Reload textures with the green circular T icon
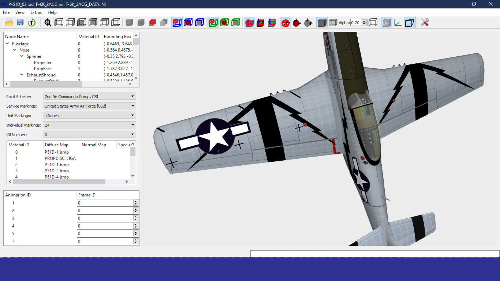 click(32, 23)
